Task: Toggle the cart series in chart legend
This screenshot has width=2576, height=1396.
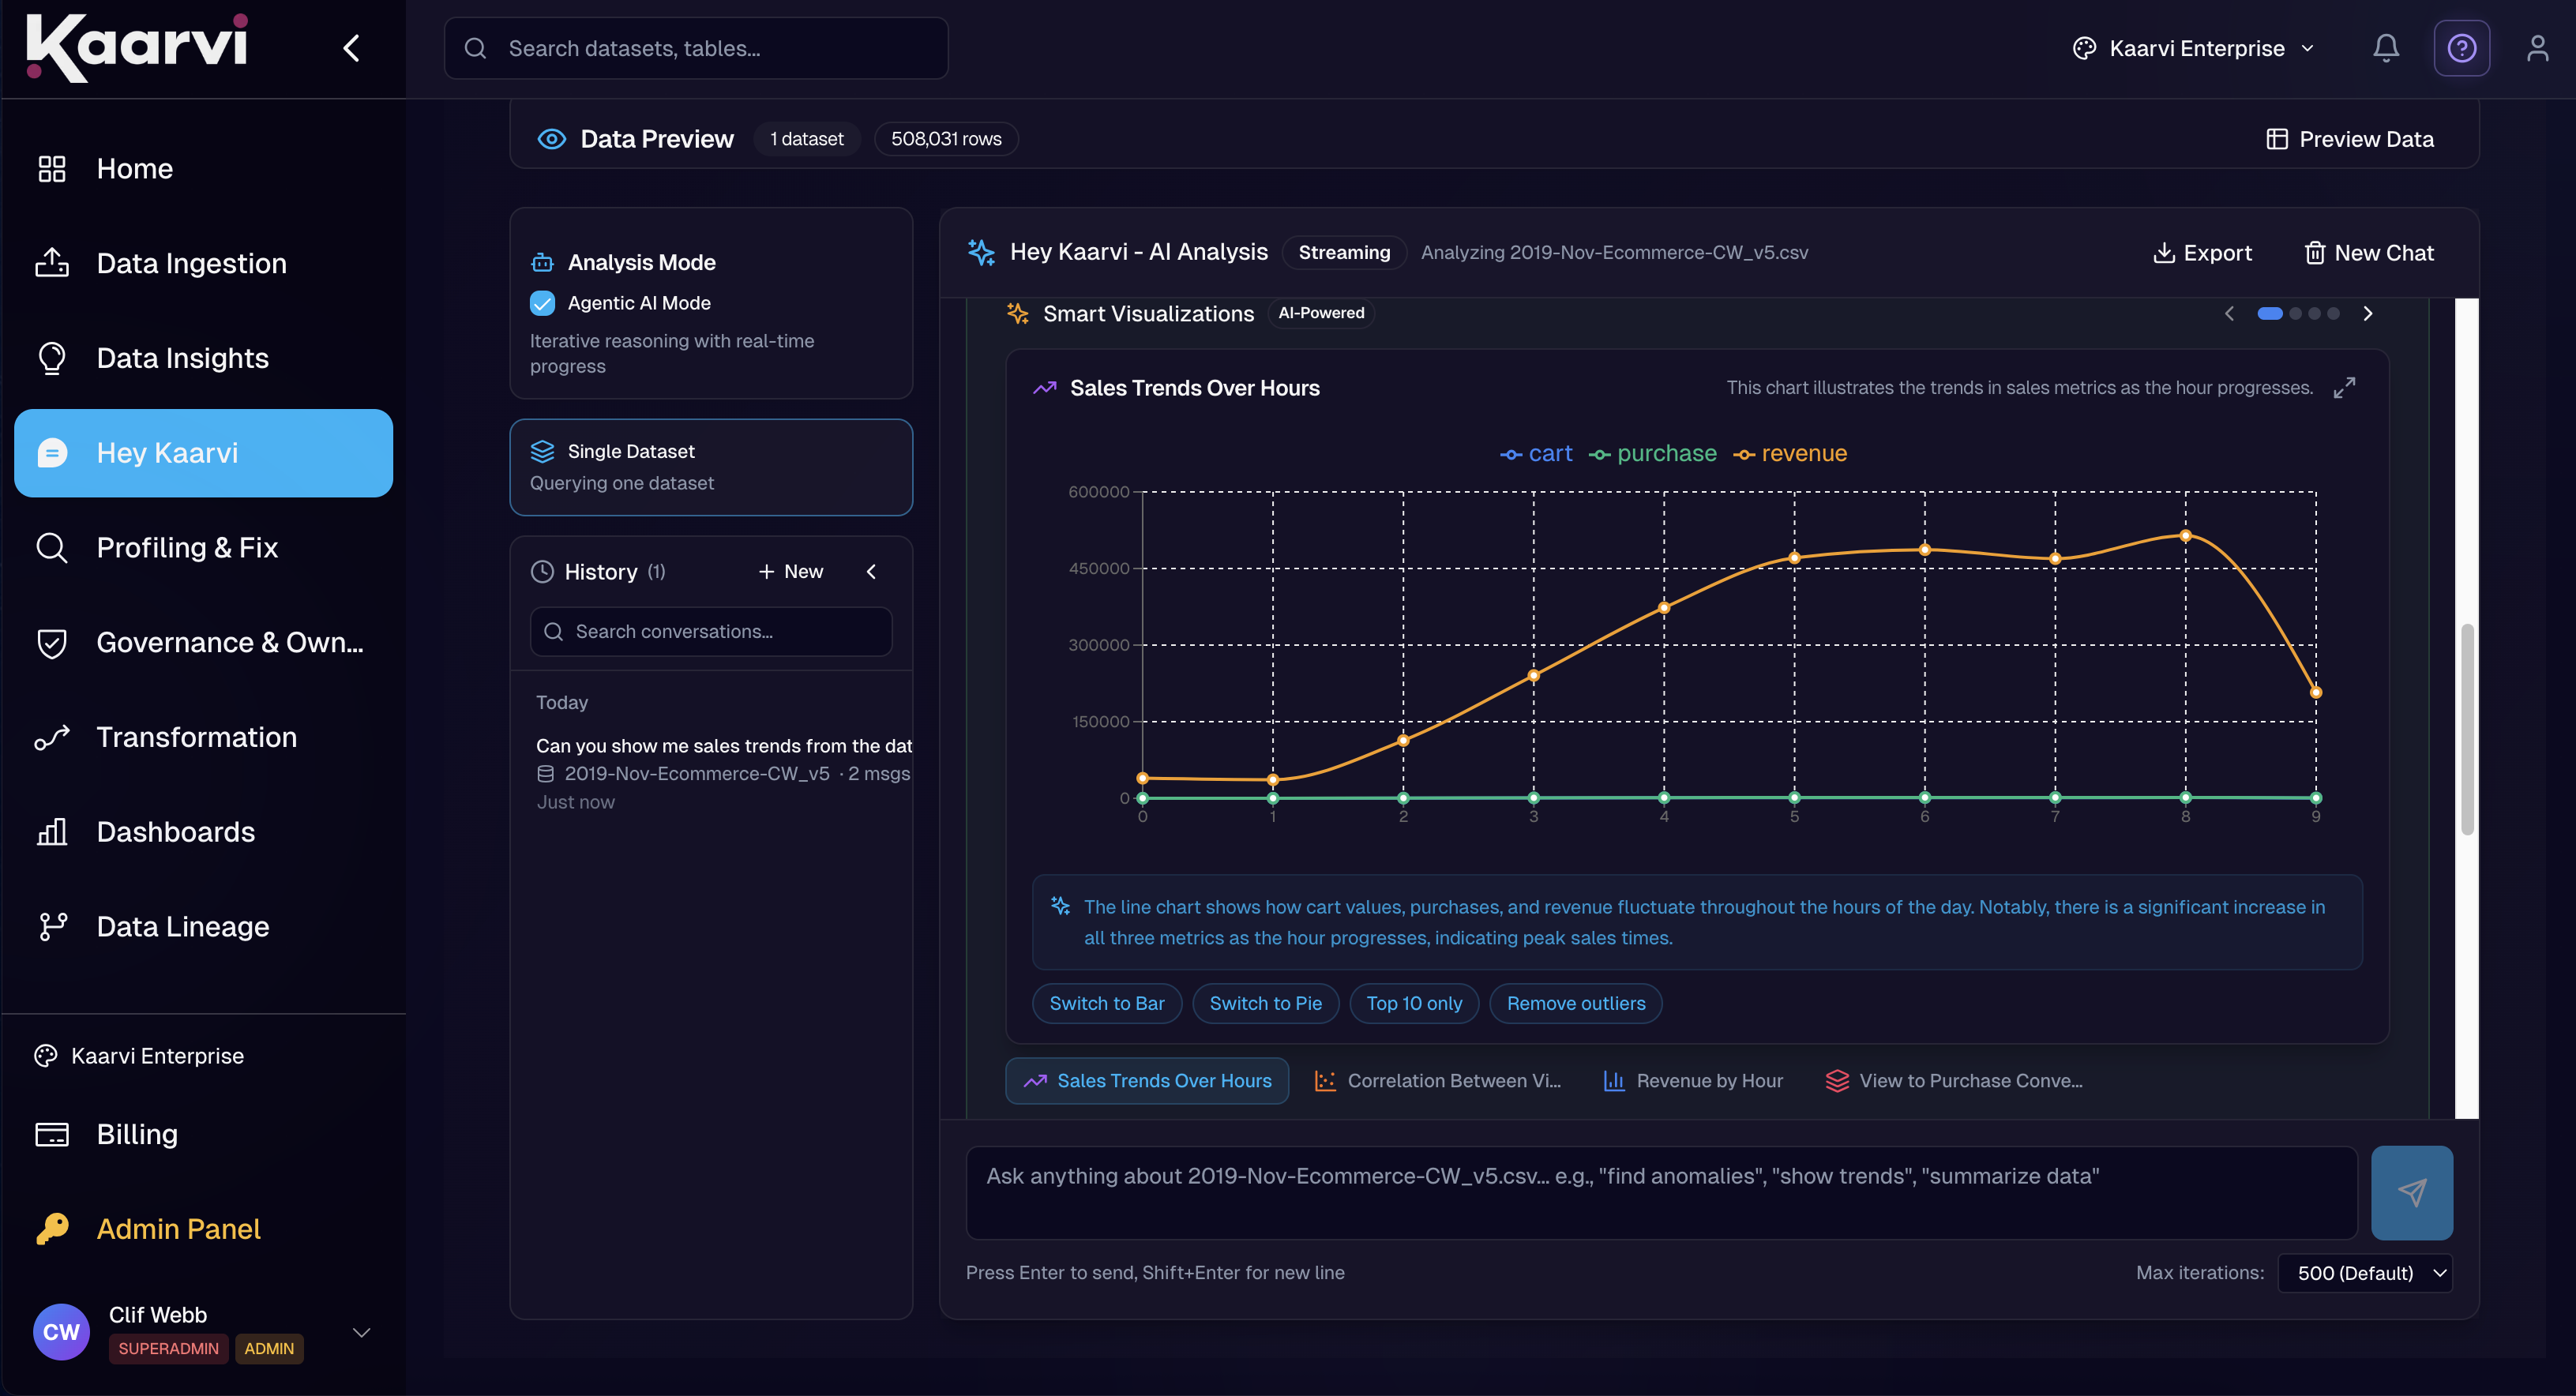Action: 1536,454
